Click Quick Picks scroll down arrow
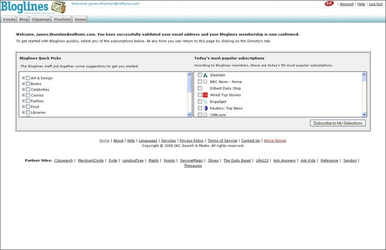Screen dimensions: 386x250 (x=189, y=115)
